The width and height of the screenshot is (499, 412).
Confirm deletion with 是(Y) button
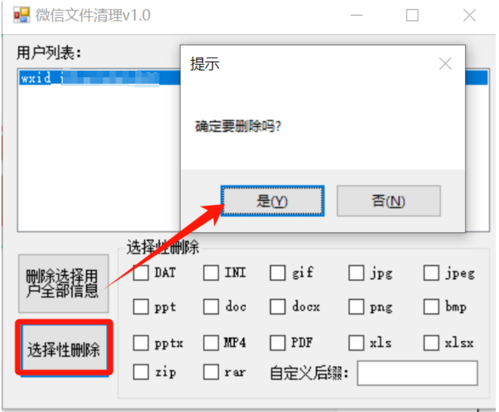(273, 201)
